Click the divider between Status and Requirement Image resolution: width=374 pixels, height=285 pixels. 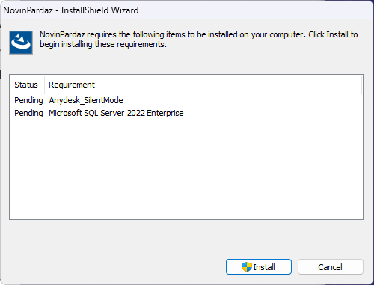(45, 85)
